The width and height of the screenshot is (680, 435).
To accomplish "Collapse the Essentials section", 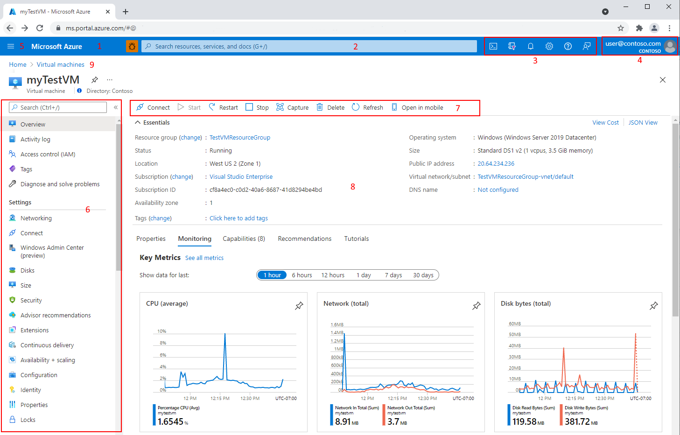I will (x=138, y=122).
